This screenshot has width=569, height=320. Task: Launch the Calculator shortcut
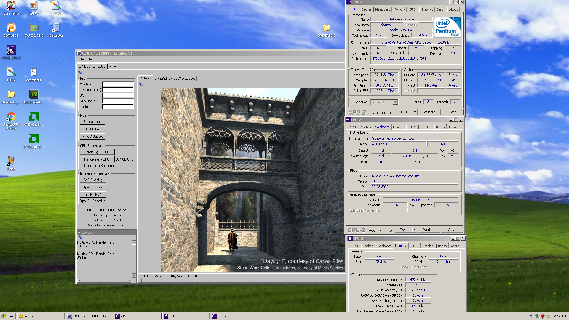pos(56,30)
